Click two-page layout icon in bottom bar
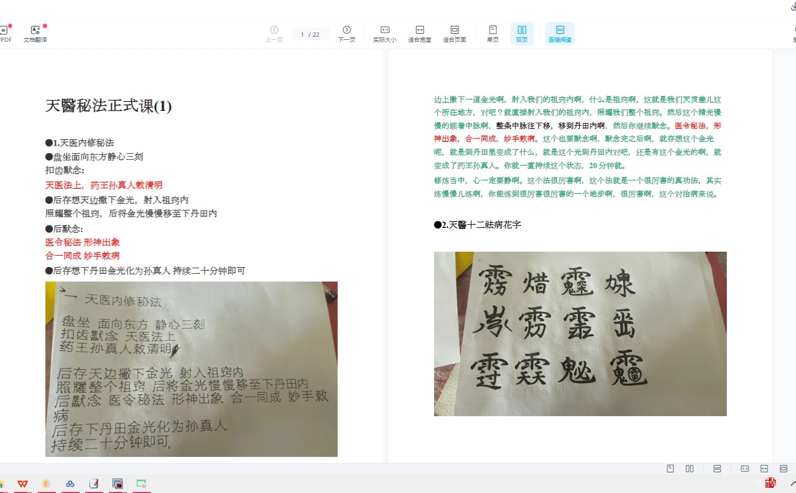Viewport: 796px width, 493px height. point(690,469)
